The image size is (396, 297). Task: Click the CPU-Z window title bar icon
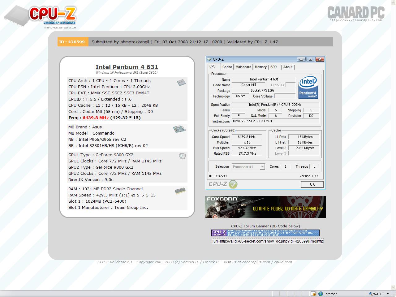click(x=209, y=59)
